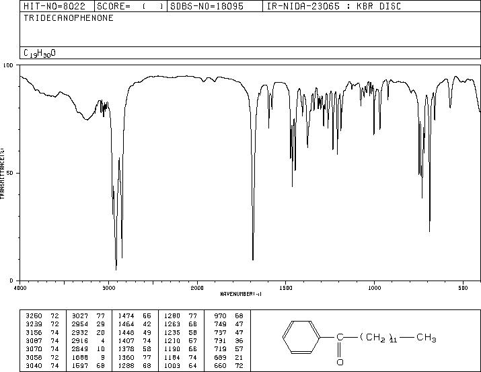
Task: Click the 3239 peak entry in the table
Action: (42, 324)
